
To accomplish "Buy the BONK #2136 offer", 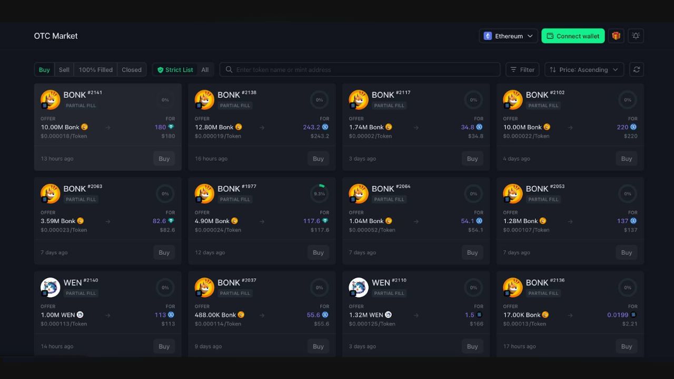I will pos(627,346).
